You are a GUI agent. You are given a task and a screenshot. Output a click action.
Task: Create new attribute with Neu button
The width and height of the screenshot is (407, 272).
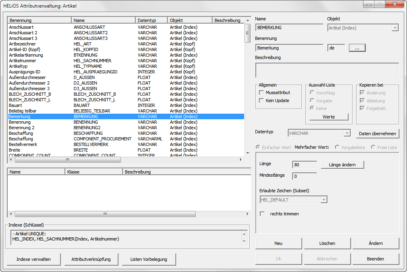tap(279, 243)
